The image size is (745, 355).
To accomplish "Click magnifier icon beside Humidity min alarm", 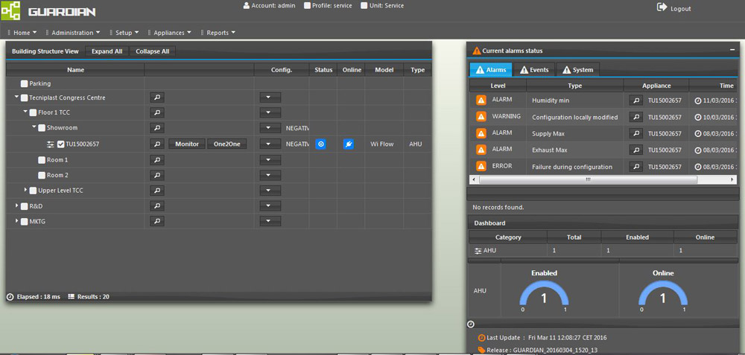I will (x=635, y=100).
